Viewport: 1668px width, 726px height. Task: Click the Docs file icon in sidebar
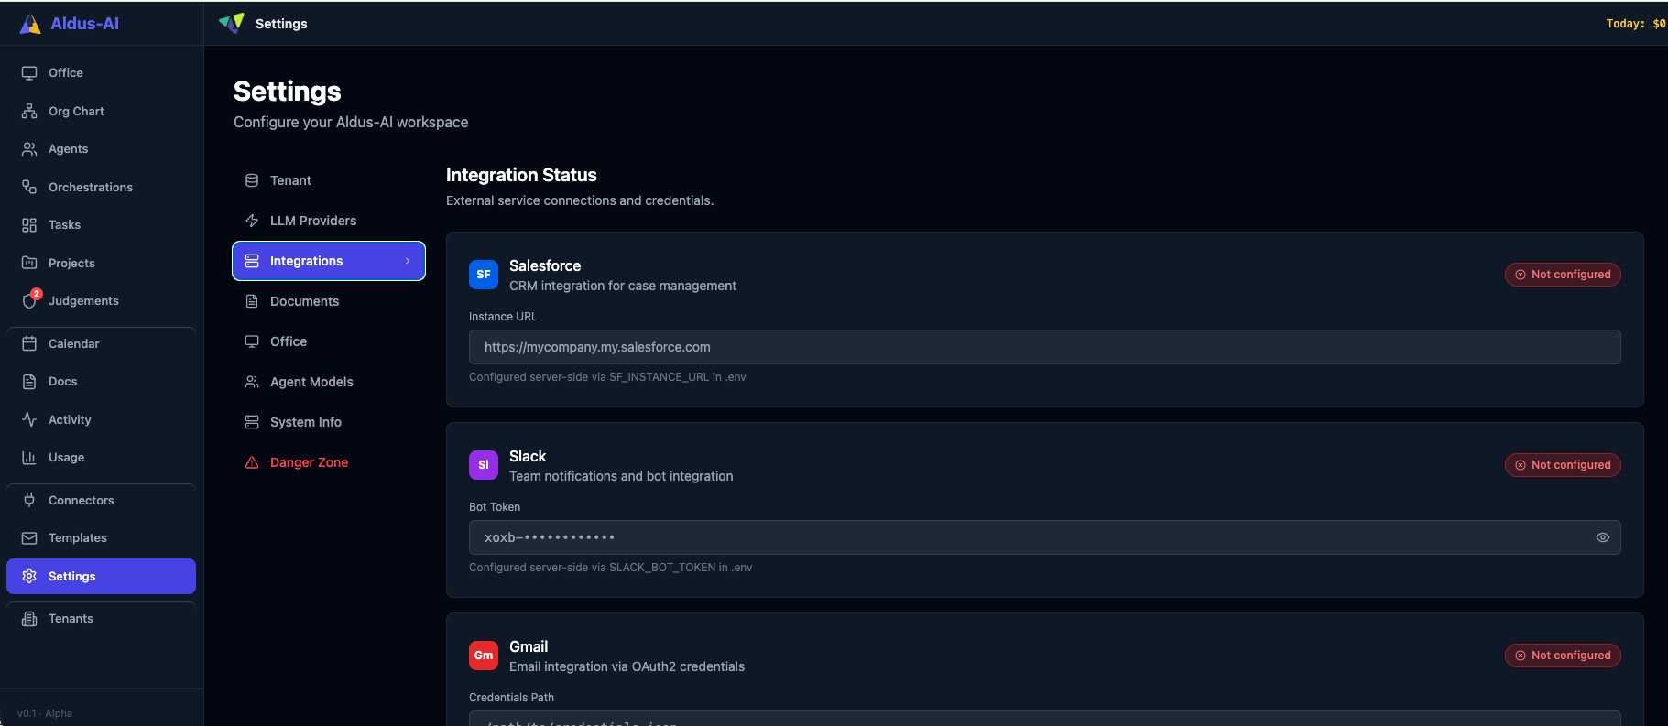(29, 381)
